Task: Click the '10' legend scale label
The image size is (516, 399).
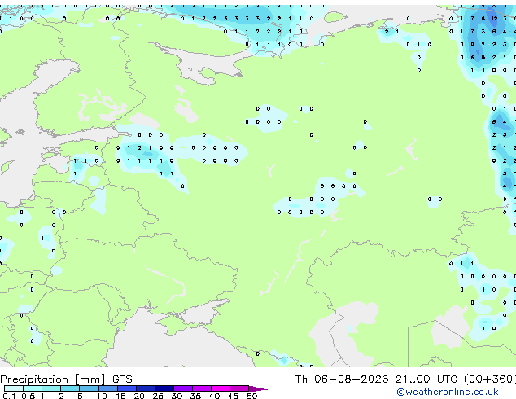Action: (x=102, y=396)
